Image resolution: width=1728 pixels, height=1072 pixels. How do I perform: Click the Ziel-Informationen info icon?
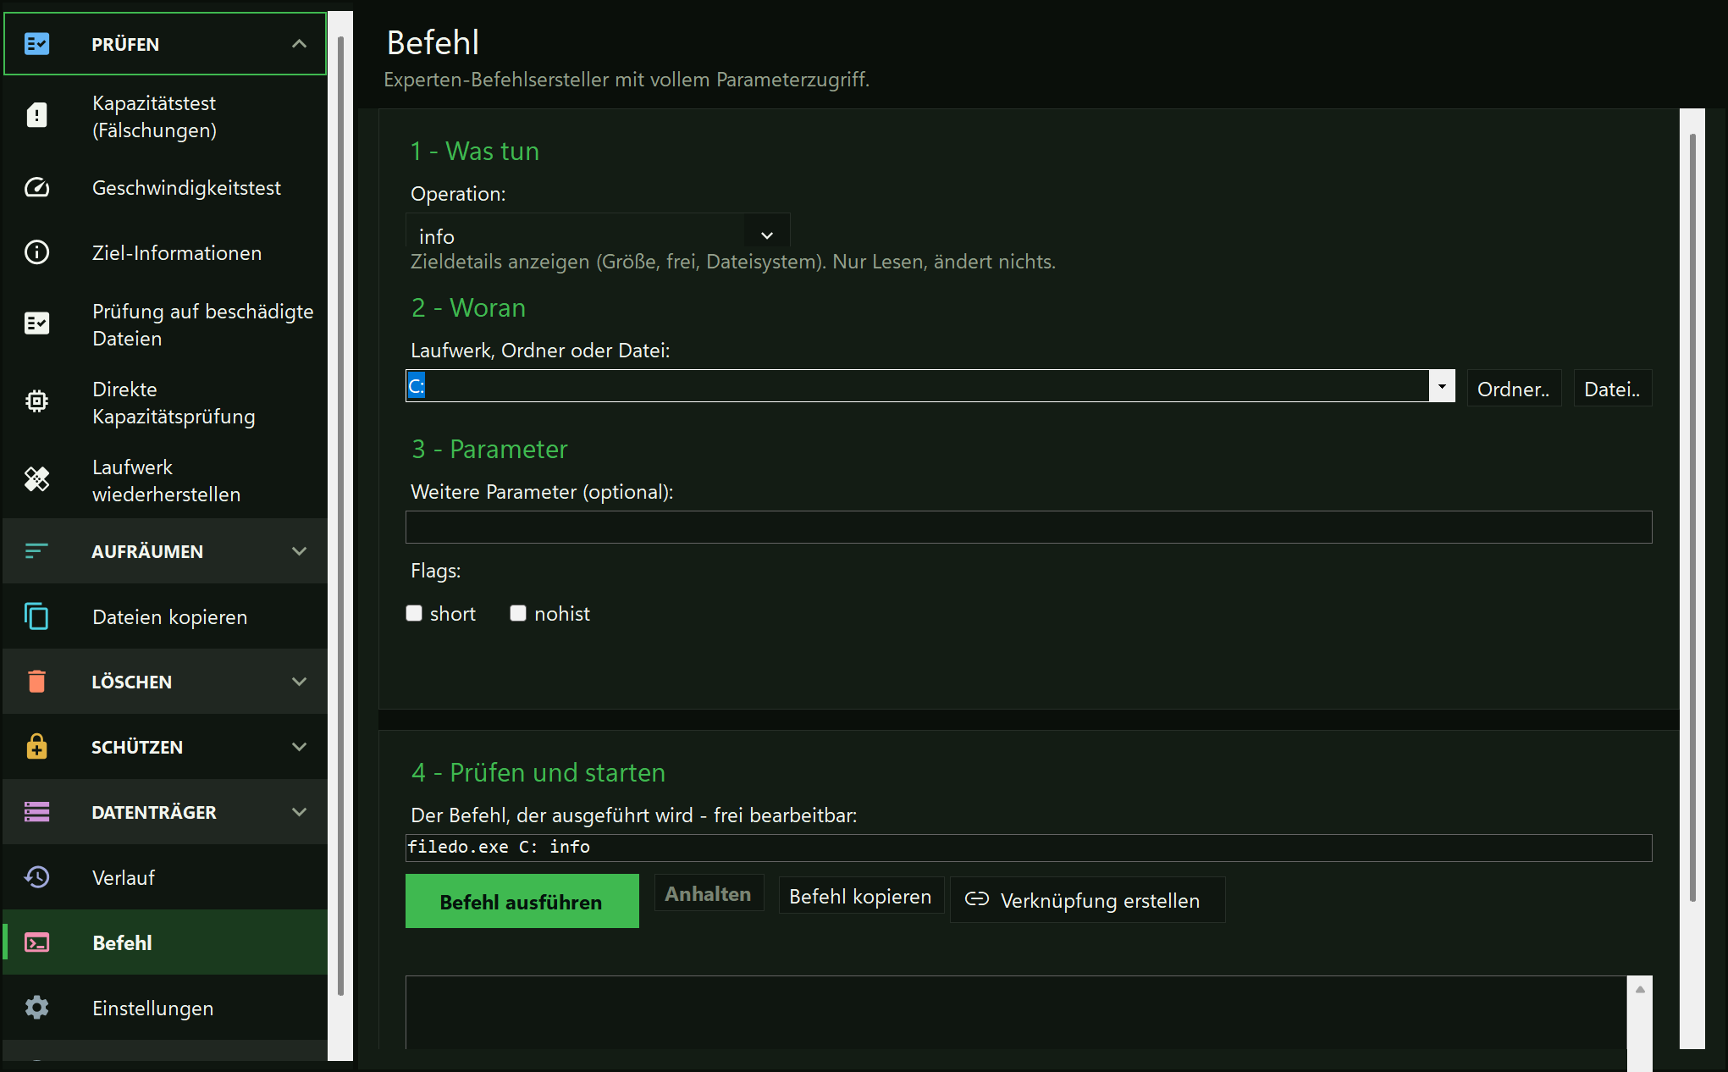point(36,252)
